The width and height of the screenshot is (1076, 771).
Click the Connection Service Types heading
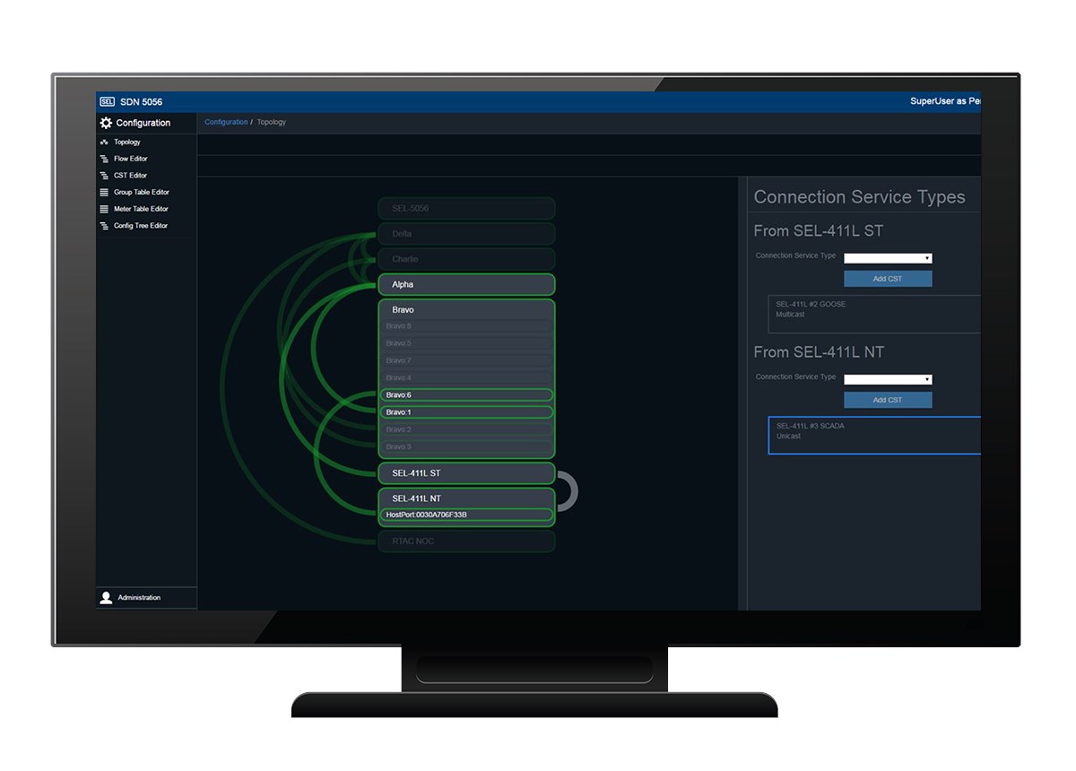tap(859, 197)
